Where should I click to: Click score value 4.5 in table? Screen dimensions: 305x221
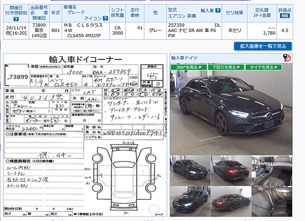pyautogui.click(x=285, y=30)
